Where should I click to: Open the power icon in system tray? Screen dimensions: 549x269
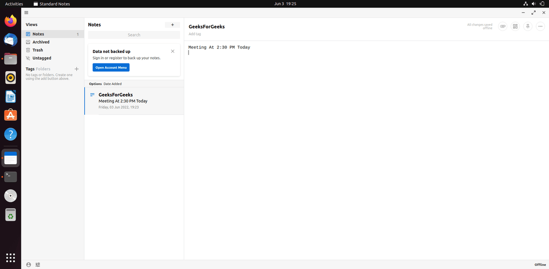(543, 4)
